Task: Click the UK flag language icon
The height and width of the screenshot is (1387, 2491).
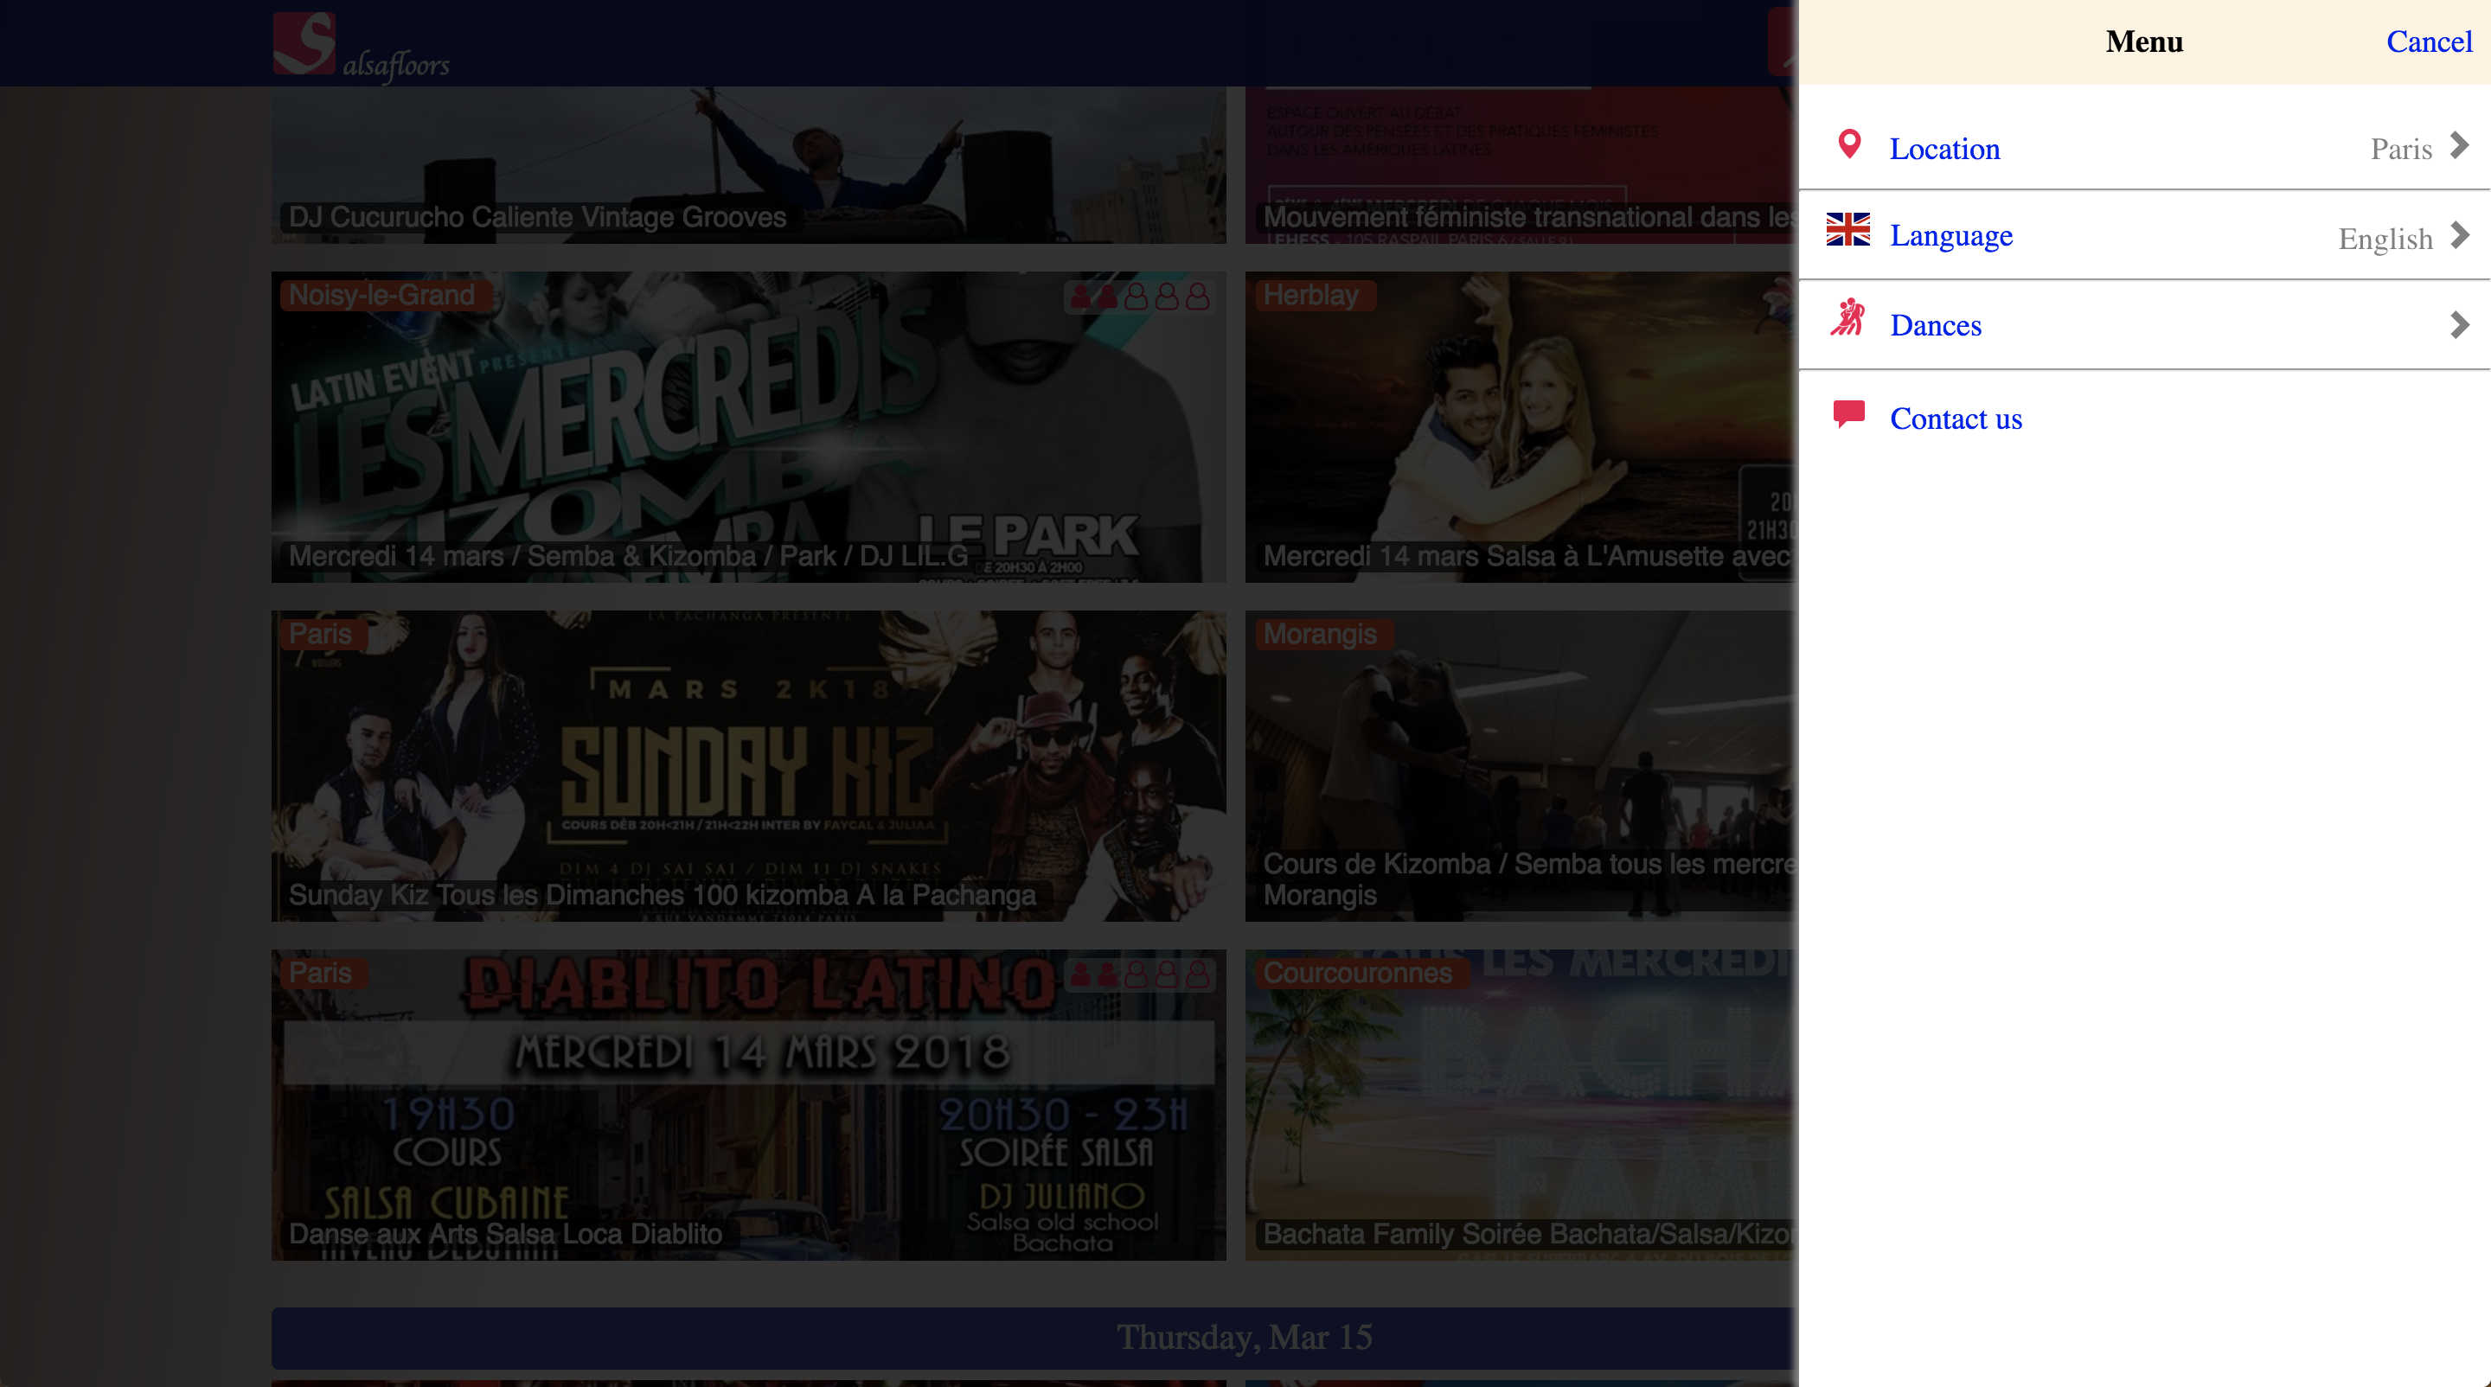Action: coord(1848,230)
